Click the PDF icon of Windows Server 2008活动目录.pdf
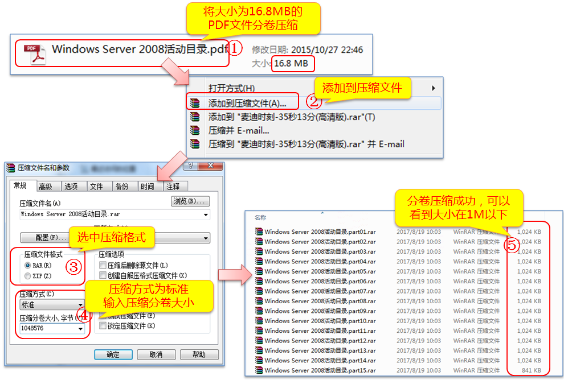Viewport: 564px width, 380px height. click(x=35, y=54)
